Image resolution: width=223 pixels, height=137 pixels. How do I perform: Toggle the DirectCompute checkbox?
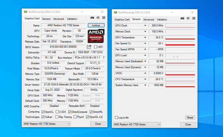click(70, 112)
